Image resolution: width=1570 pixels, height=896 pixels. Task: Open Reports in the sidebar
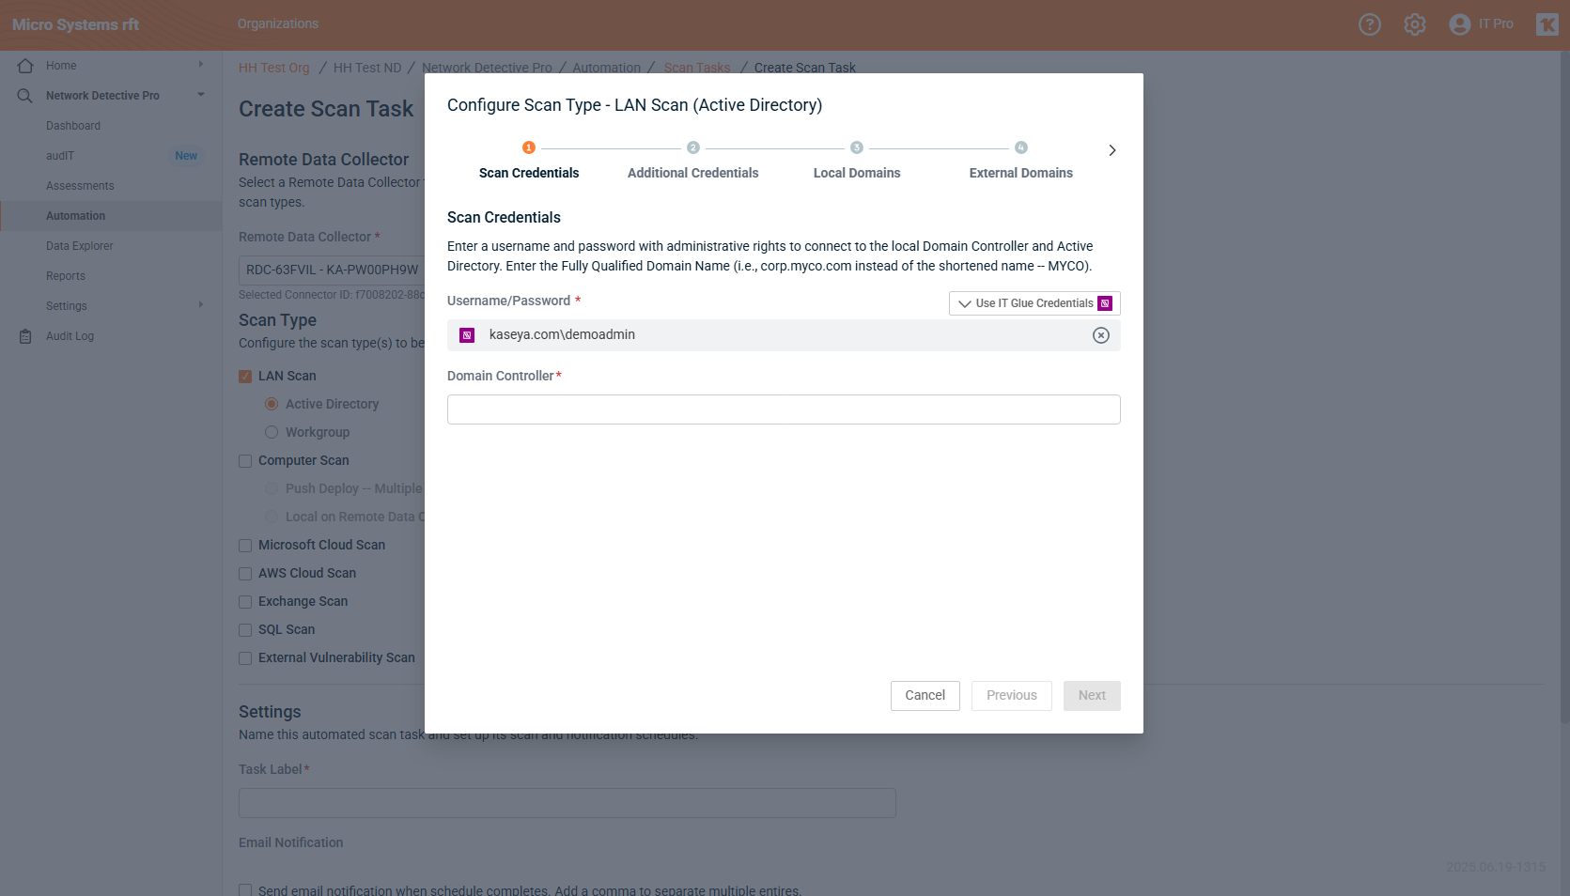tap(66, 276)
